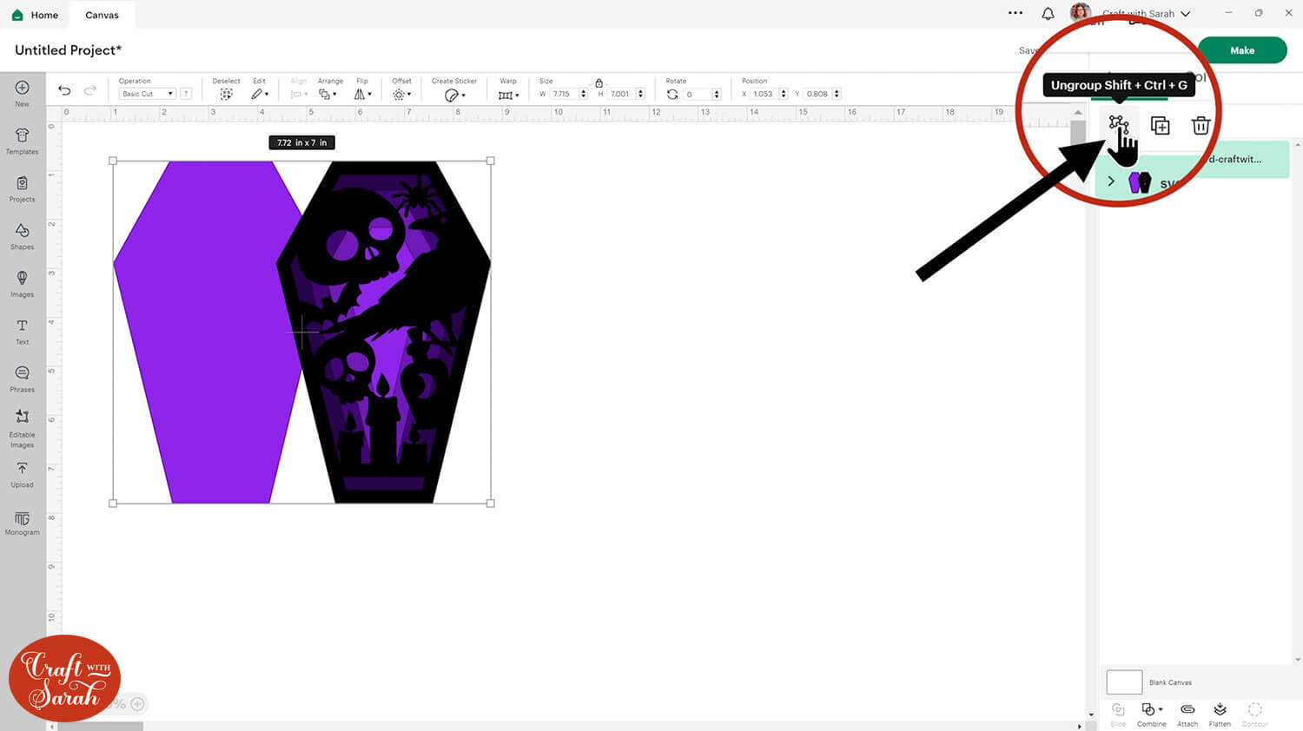Click the Y position stepper arrows
Viewport: 1303px width, 731px height.
(x=837, y=94)
